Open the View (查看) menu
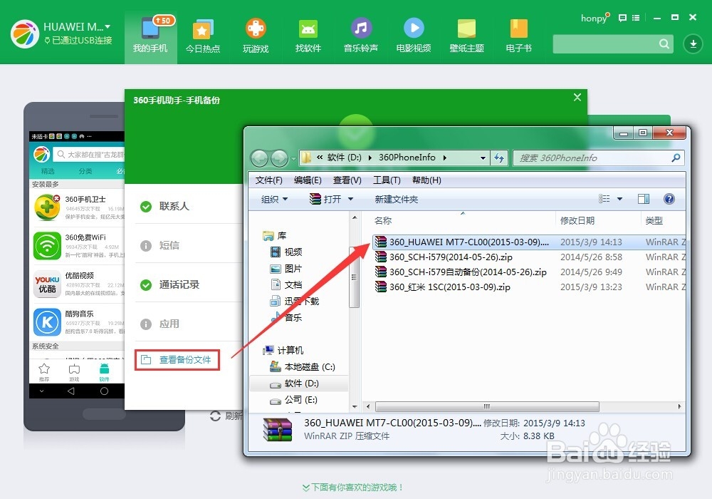The height and width of the screenshot is (499, 712). [347, 180]
